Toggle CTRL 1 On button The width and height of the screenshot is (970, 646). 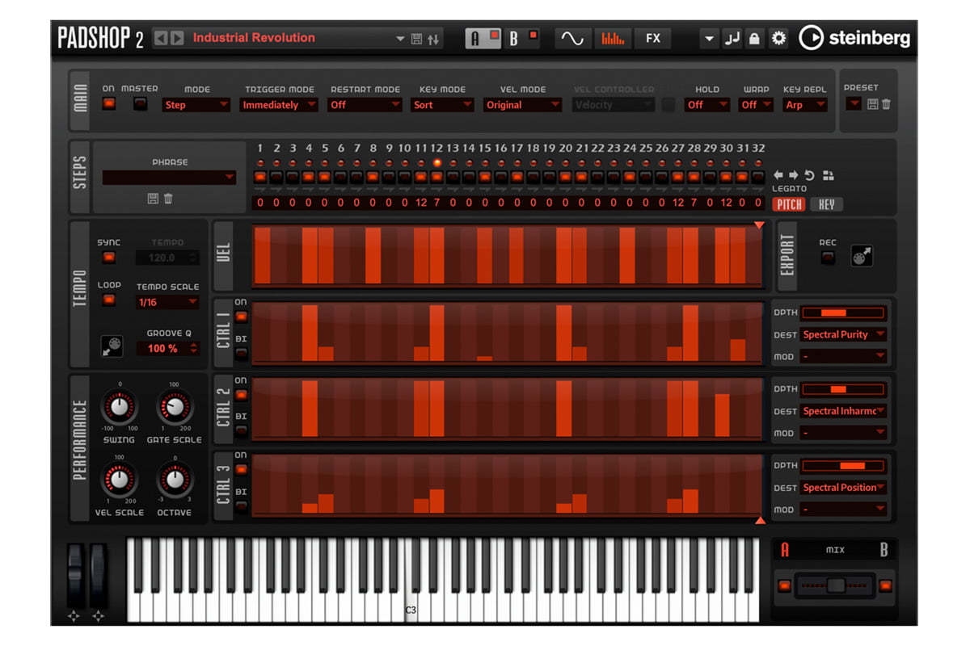point(241,317)
